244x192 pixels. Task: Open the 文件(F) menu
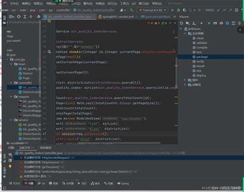tap(14, 4)
